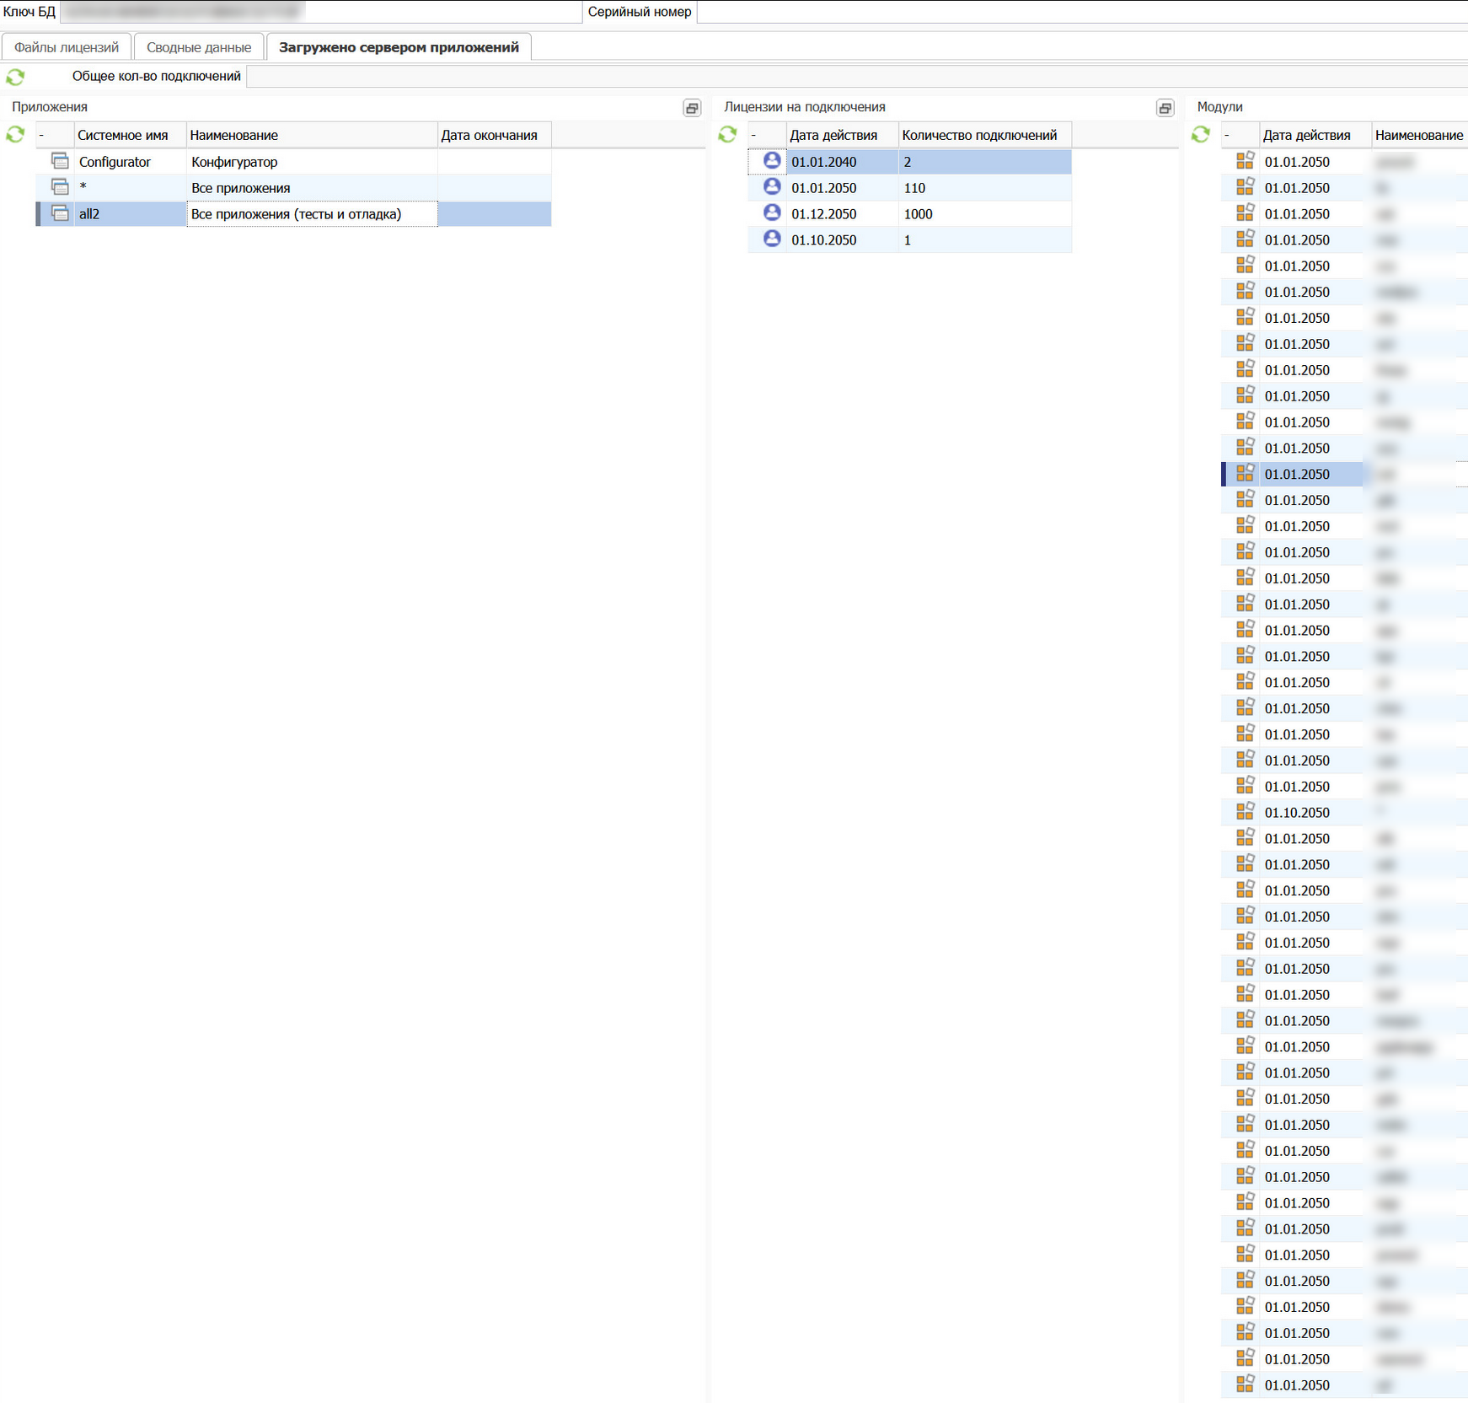Sort applications by End date column header
Image resolution: width=1468 pixels, height=1403 pixels.
coord(489,135)
